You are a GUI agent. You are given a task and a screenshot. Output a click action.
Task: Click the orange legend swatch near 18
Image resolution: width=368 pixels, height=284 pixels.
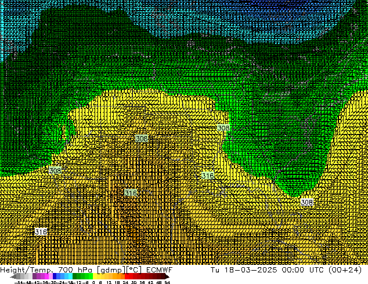coord(118,276)
